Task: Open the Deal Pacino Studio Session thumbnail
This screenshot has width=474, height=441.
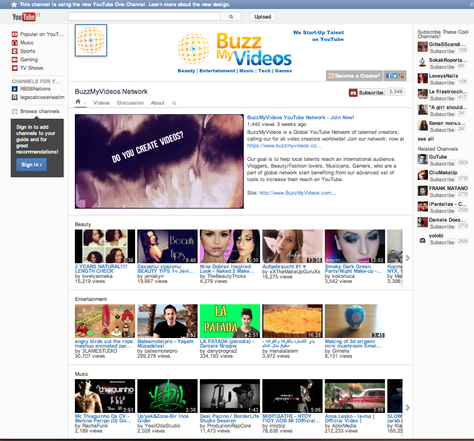Action: pos(230,397)
